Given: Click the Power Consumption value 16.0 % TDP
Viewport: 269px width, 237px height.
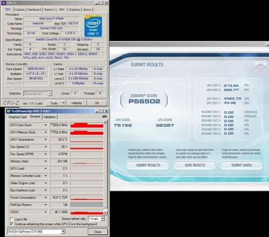Looking at the screenshot, I should pos(59,198).
